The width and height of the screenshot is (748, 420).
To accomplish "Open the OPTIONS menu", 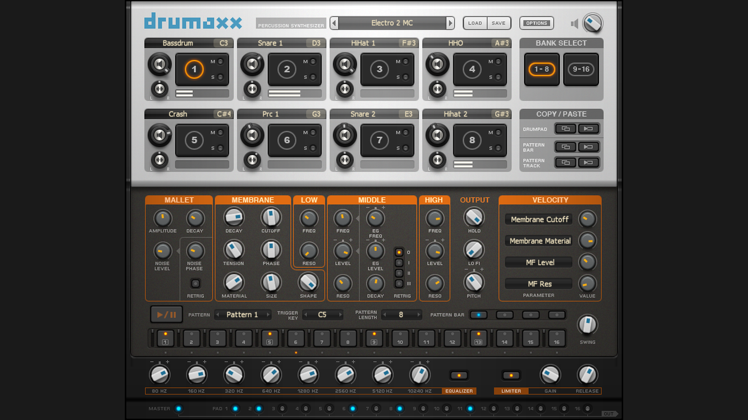I will click(x=536, y=23).
